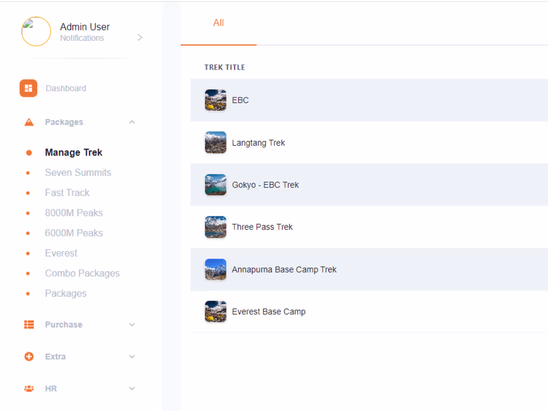
Task: Click the orange Dashboard grid icon
Action: tap(28, 88)
